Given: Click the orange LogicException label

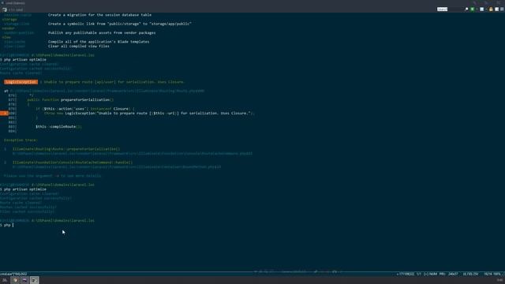Looking at the screenshot, I should coord(21,82).
